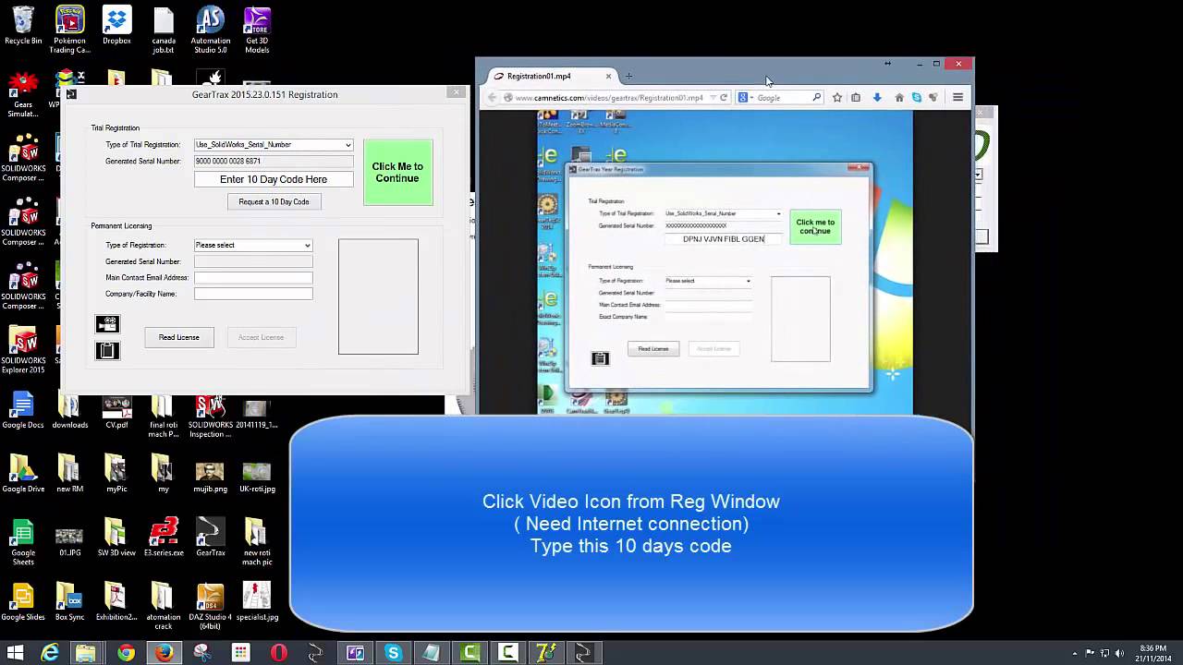1183x665 pixels.
Task: Open a new tab in Firefox
Action: (x=628, y=77)
